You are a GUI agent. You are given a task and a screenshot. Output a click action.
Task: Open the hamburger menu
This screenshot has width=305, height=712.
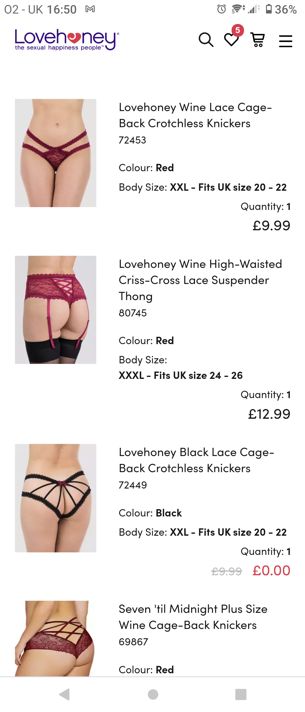[x=286, y=41]
